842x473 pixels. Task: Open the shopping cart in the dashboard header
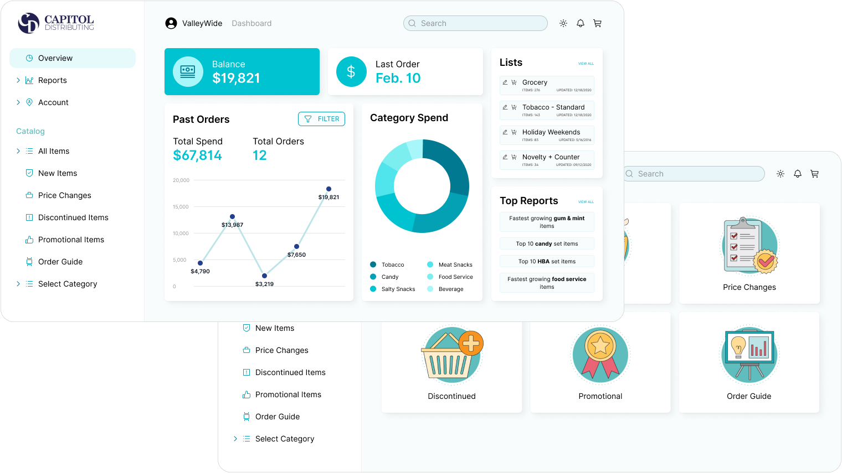pos(597,23)
